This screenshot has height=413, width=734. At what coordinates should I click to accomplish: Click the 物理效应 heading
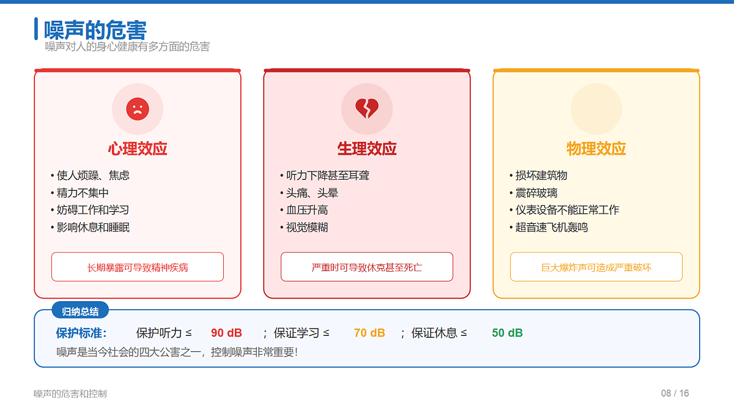click(x=596, y=149)
